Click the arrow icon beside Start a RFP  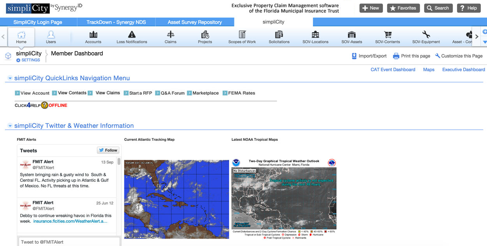126,93
